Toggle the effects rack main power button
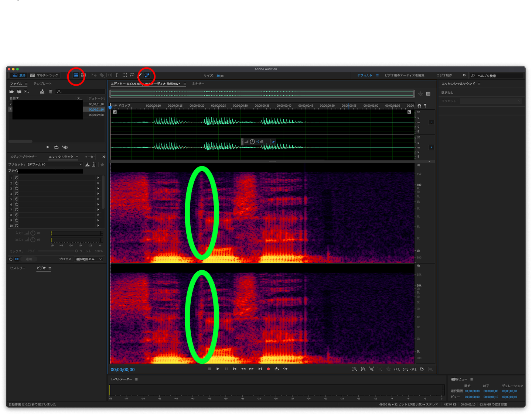The height and width of the screenshot is (415, 532). click(11, 259)
